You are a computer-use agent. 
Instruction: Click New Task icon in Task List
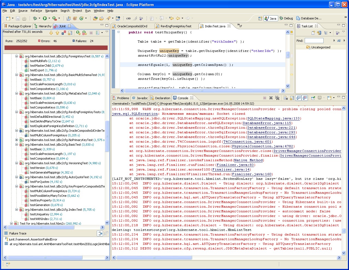pos(313,33)
